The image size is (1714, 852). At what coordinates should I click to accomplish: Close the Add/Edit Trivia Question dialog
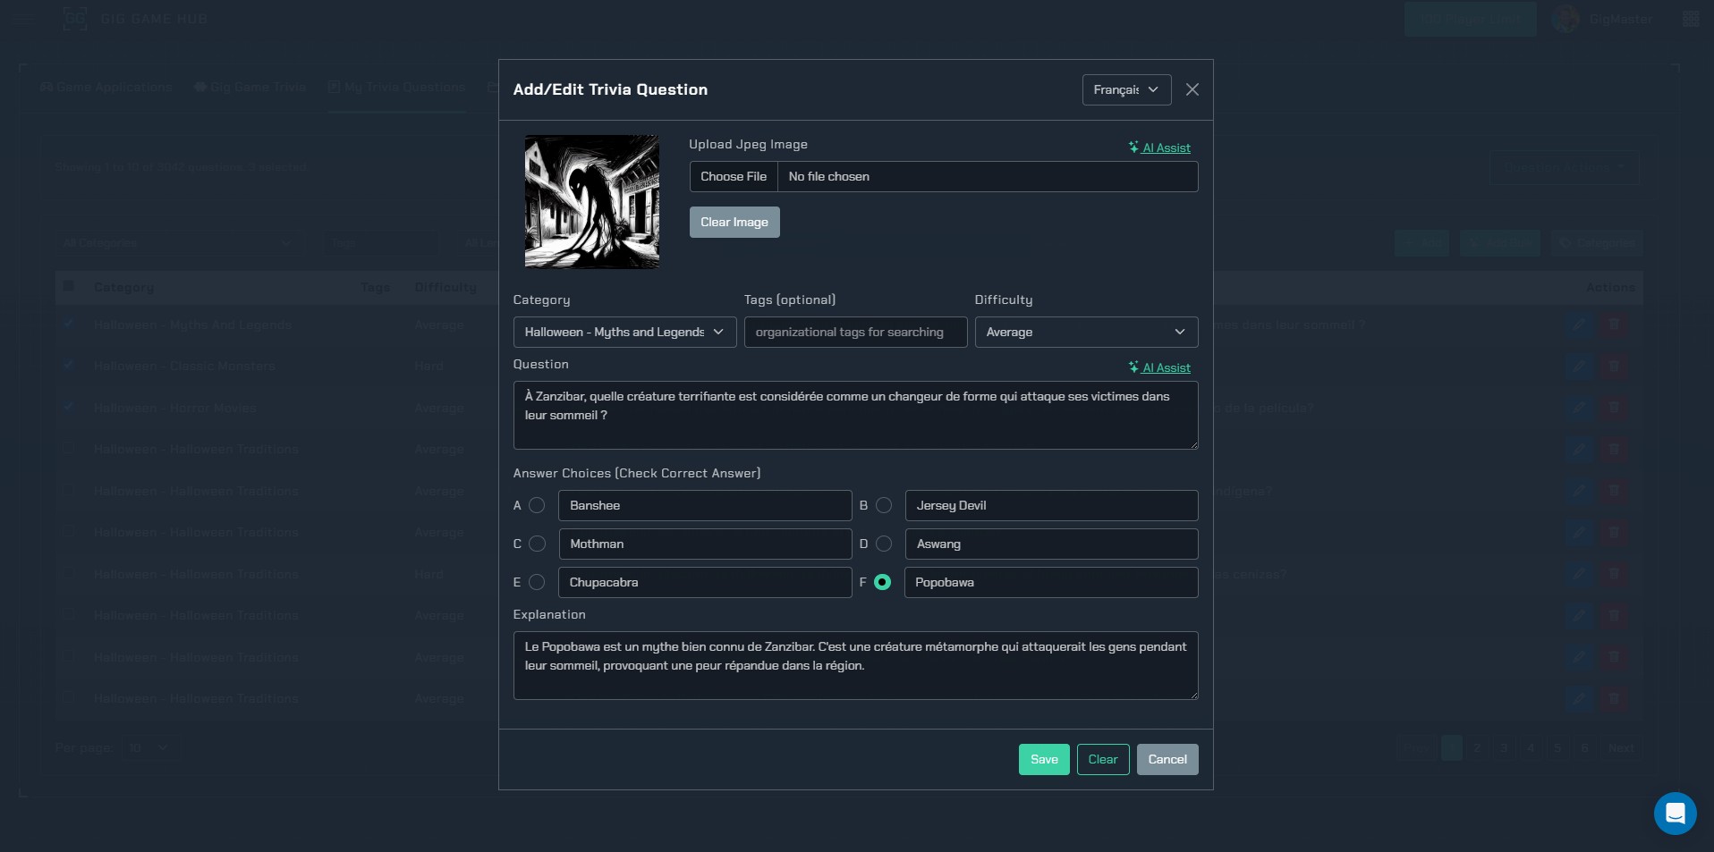coord(1192,89)
